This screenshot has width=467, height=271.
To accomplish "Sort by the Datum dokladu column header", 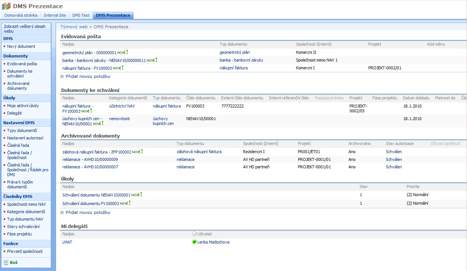I will [x=416, y=98].
